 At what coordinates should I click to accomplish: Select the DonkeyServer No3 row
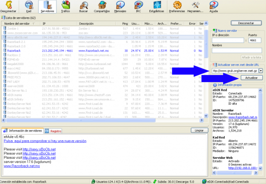click(x=103, y=108)
